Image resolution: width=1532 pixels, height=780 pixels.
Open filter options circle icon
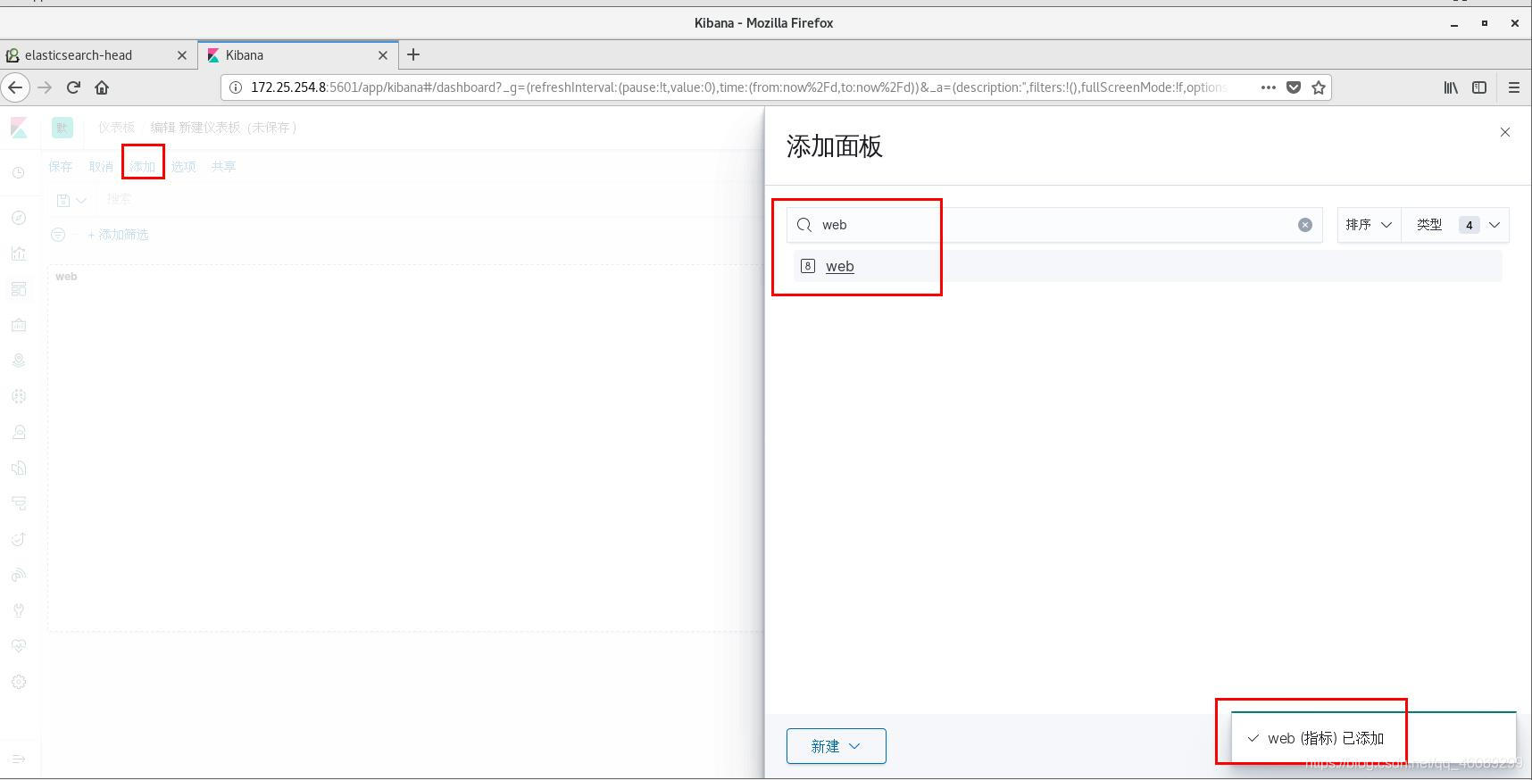point(58,235)
